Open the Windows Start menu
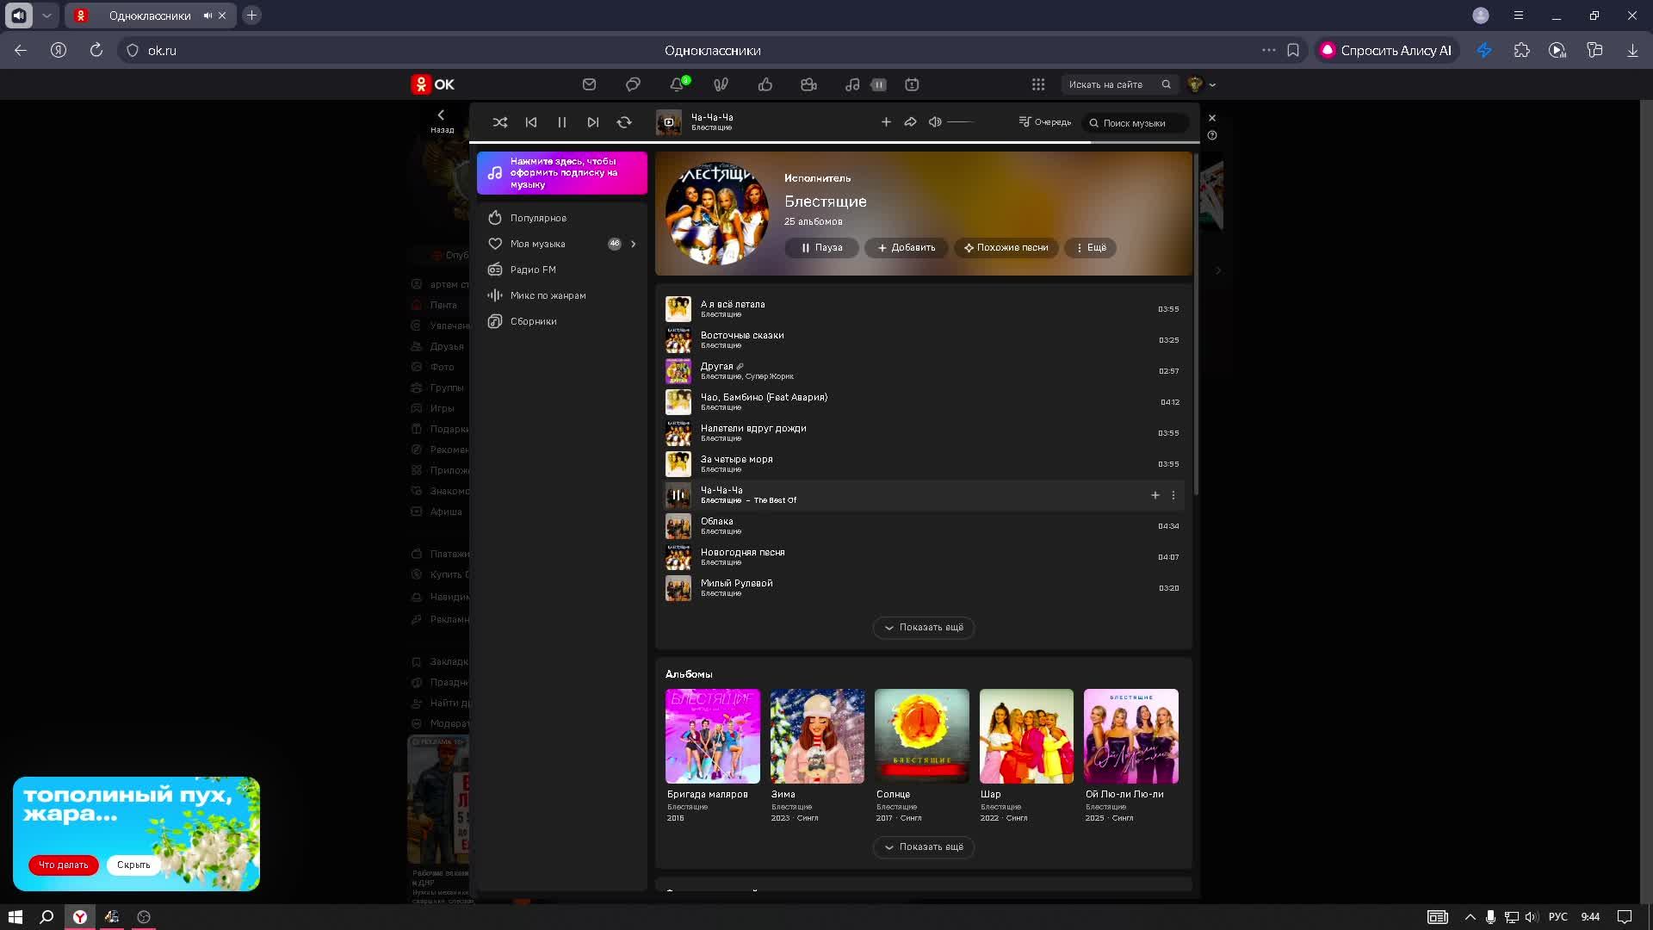The image size is (1653, 930). [x=15, y=917]
